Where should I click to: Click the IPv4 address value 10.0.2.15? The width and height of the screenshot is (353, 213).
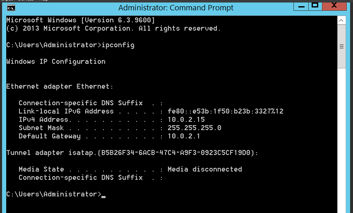pos(186,119)
